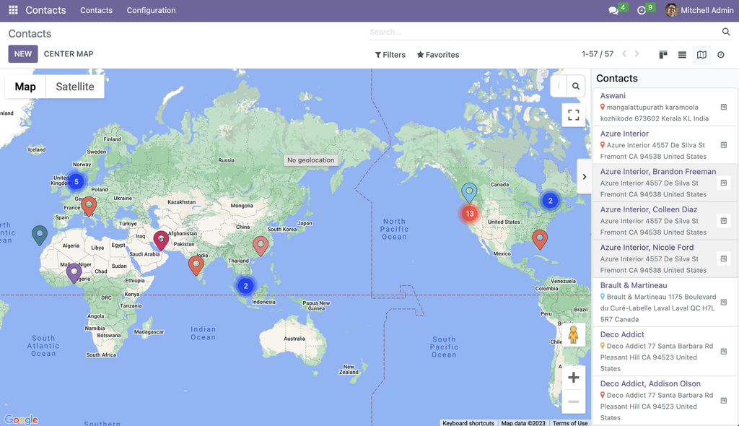Click the red pin over Florida
The height and width of the screenshot is (426, 739).
(x=540, y=239)
